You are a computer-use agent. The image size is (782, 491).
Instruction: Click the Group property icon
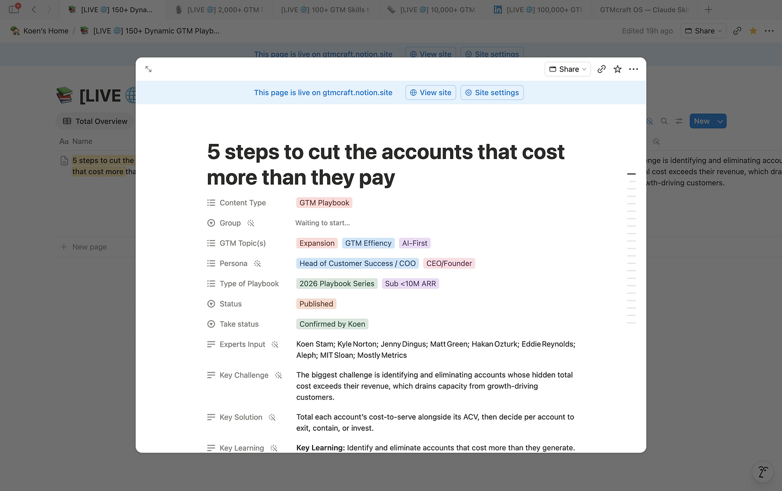point(211,223)
